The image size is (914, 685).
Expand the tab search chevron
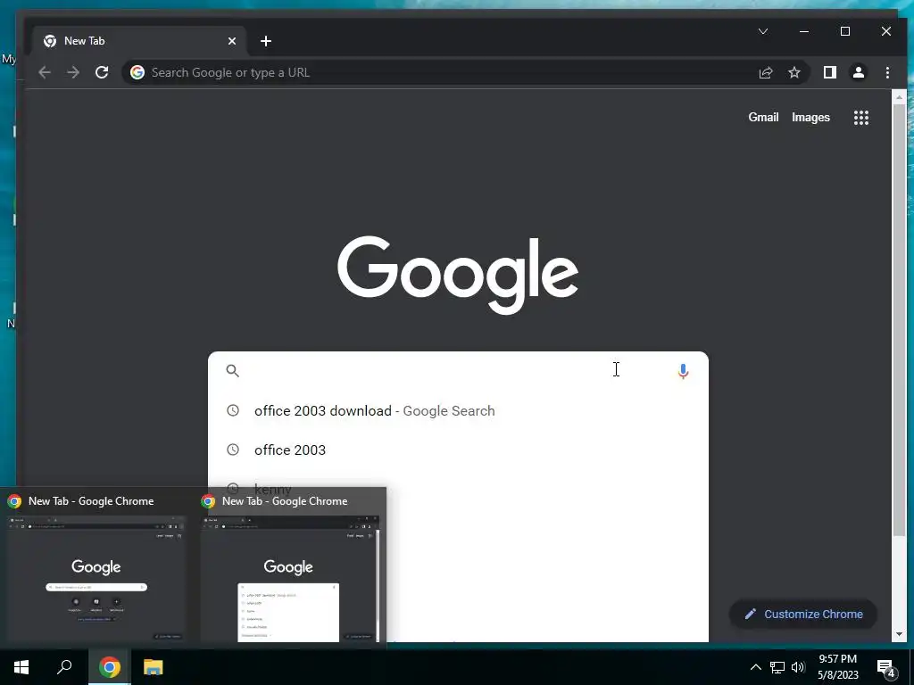763,31
